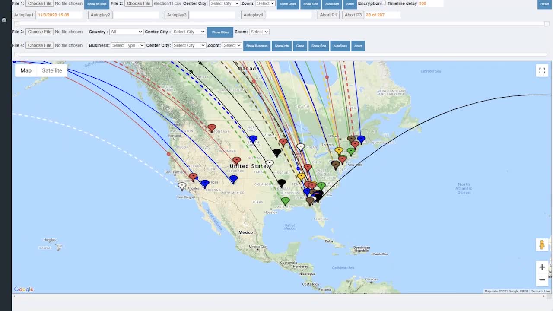This screenshot has width=553, height=311.
Task: Click the green pin in the Northeast
Action: pos(351,152)
